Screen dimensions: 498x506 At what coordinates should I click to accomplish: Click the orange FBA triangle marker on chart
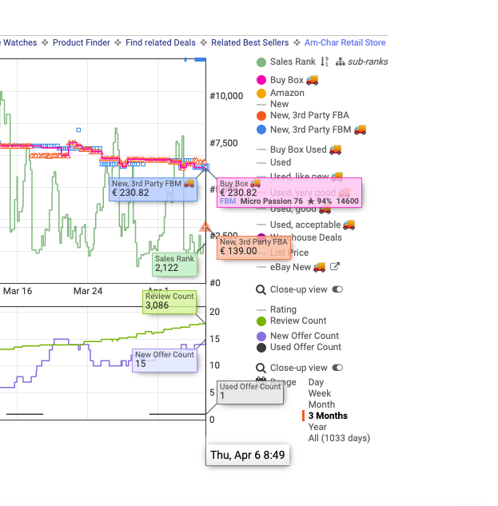pos(205,226)
